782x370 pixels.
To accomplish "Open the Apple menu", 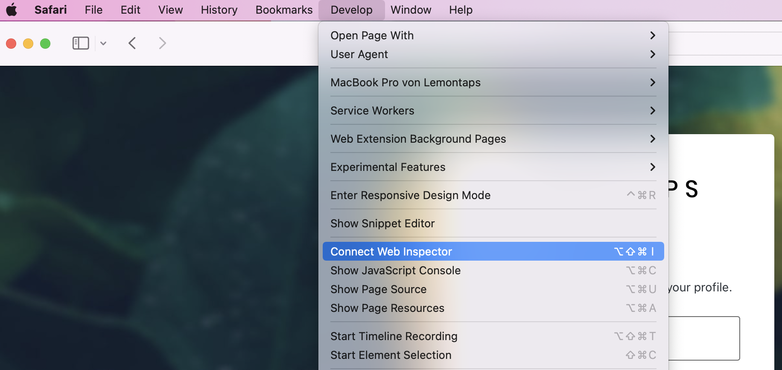I will tap(12, 10).
